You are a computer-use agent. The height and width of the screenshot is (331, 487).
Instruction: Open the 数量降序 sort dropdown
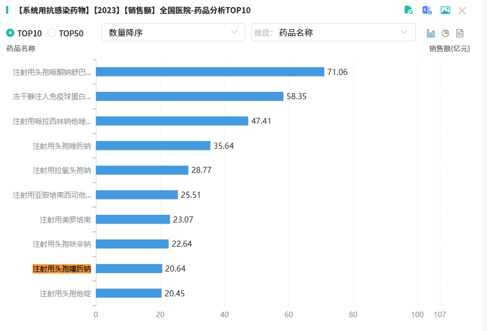pyautogui.click(x=173, y=32)
